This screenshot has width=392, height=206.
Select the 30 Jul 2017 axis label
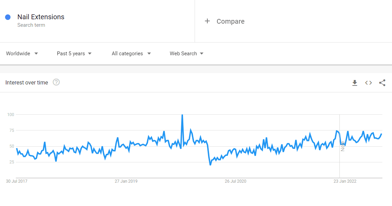(16, 181)
